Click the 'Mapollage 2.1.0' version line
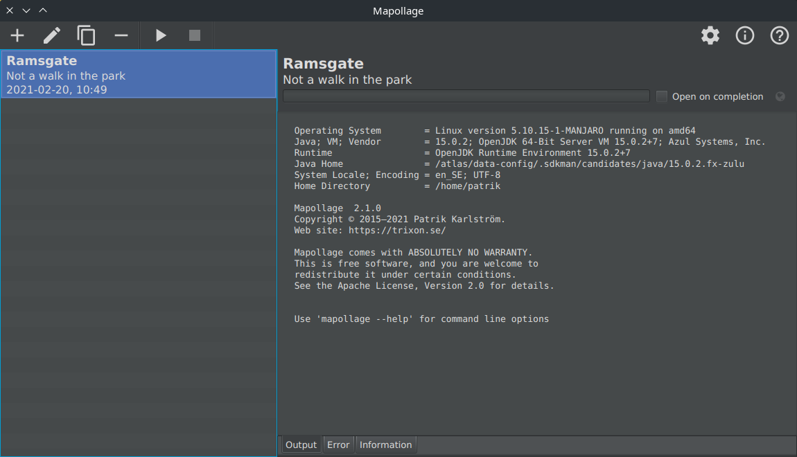 pyautogui.click(x=338, y=208)
